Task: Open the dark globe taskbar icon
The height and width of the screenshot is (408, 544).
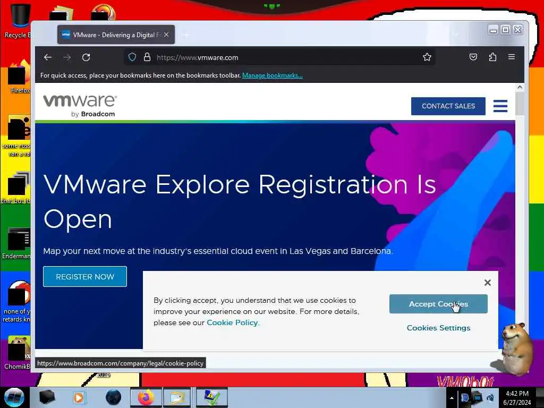Action: coord(113,397)
